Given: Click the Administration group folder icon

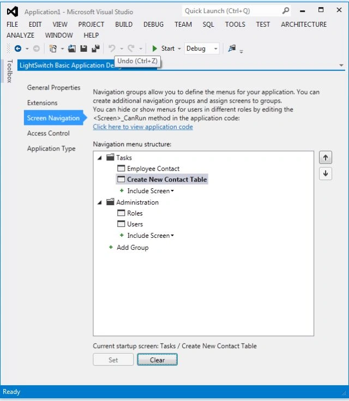Looking at the screenshot, I should [110, 202].
